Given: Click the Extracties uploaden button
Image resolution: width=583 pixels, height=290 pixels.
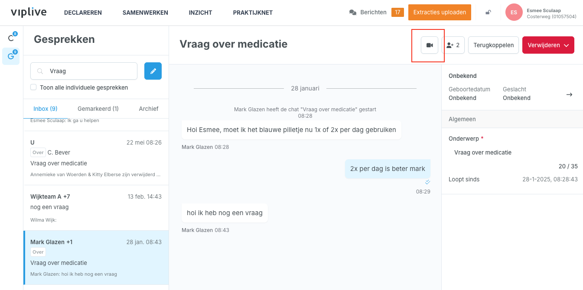Looking at the screenshot, I should [x=440, y=12].
